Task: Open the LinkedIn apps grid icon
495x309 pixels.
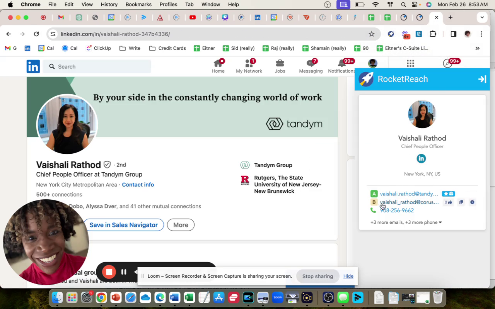Action: (x=411, y=63)
